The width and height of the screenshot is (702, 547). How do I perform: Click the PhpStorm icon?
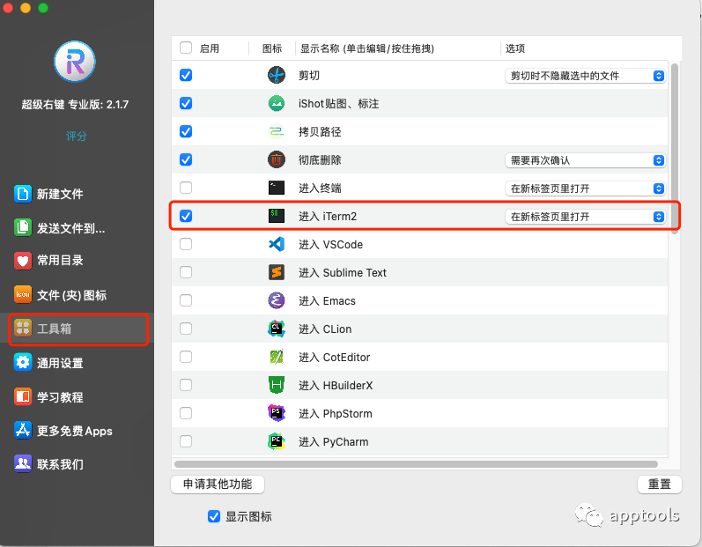[x=277, y=413]
